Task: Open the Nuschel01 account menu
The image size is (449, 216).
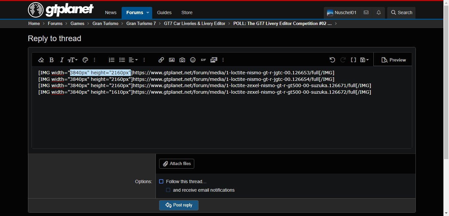Action: pyautogui.click(x=342, y=12)
